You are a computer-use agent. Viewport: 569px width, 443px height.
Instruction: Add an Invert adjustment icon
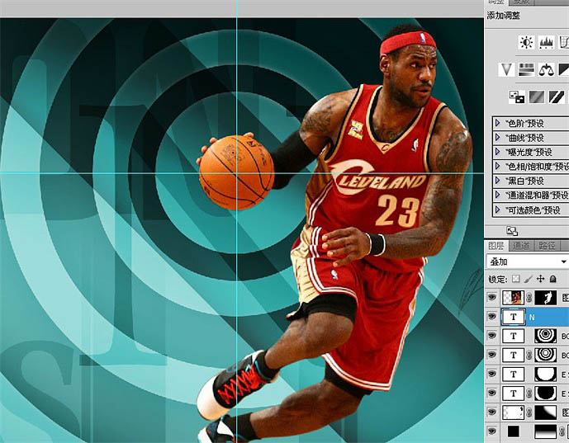click(516, 97)
